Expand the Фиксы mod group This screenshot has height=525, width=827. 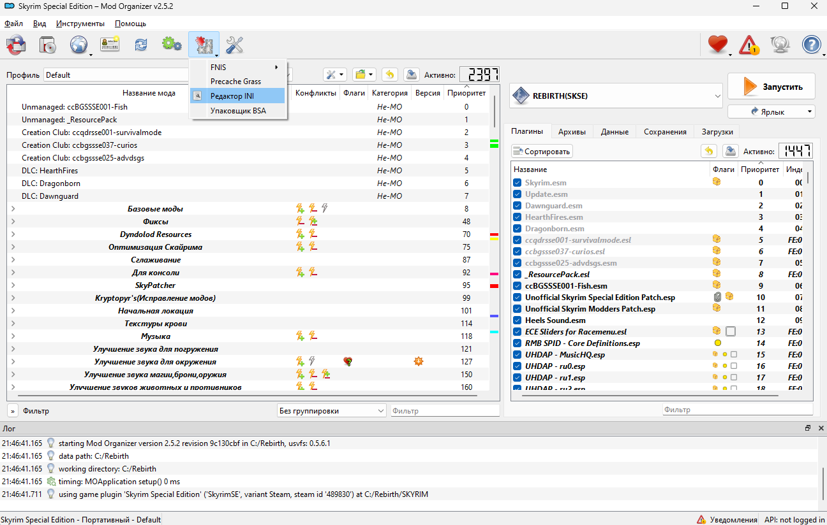point(13,221)
